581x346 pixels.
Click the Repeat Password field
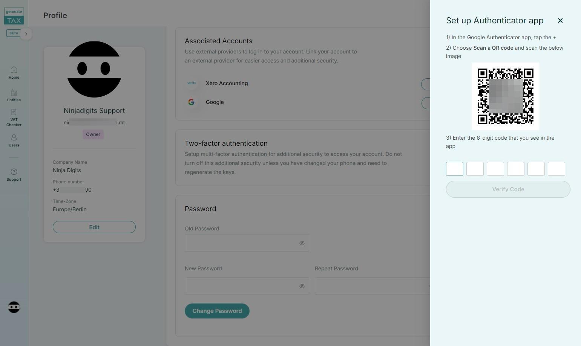373,286
